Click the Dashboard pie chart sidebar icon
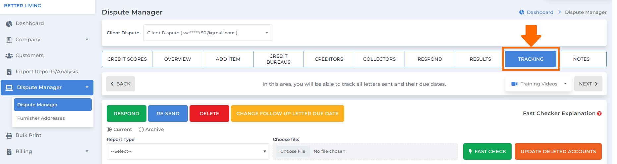This screenshot has height=164, width=617. pyautogui.click(x=9, y=24)
